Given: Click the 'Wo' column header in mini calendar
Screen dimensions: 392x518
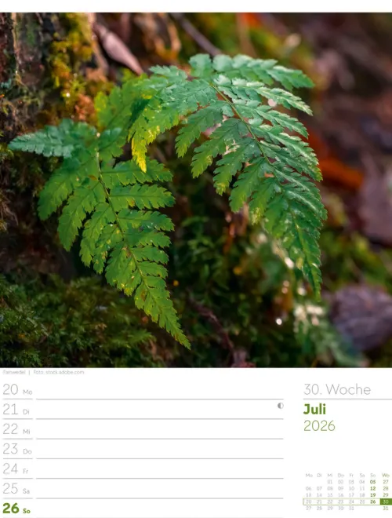Looking at the screenshot, I should coord(386,476).
